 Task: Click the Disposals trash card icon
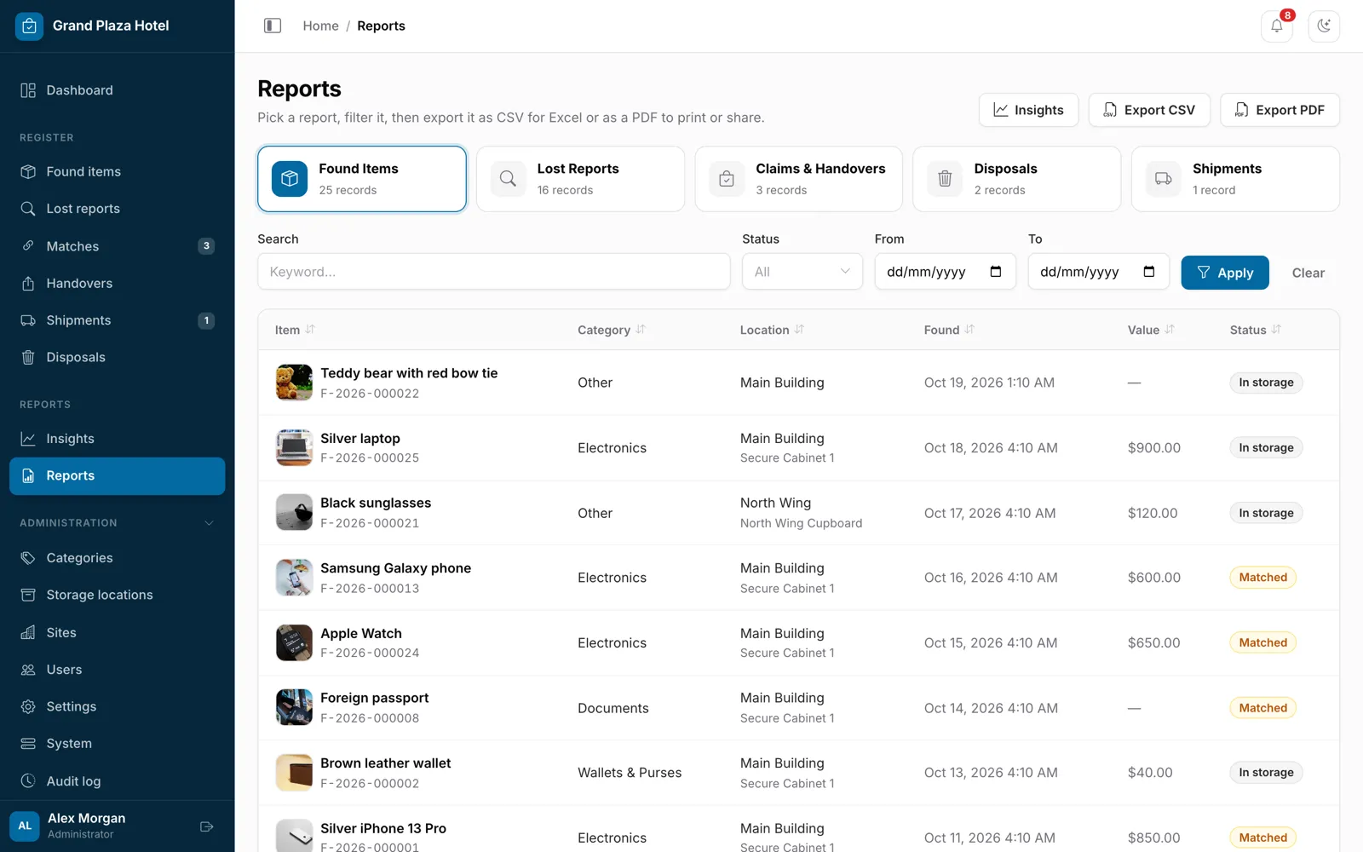click(945, 179)
